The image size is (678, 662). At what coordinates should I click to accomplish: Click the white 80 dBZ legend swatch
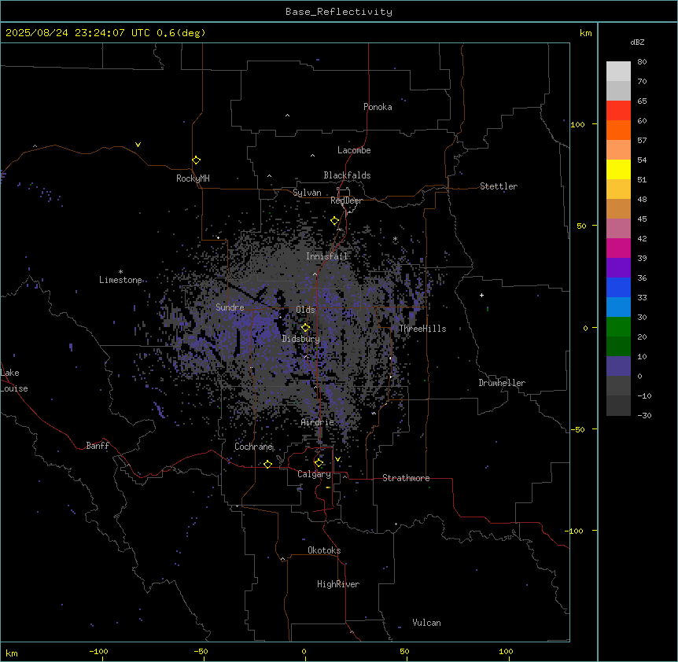[618, 71]
